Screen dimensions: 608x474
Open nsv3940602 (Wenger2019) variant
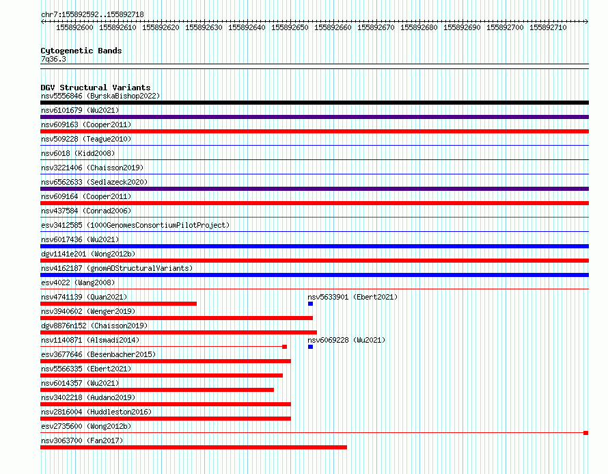pos(88,311)
